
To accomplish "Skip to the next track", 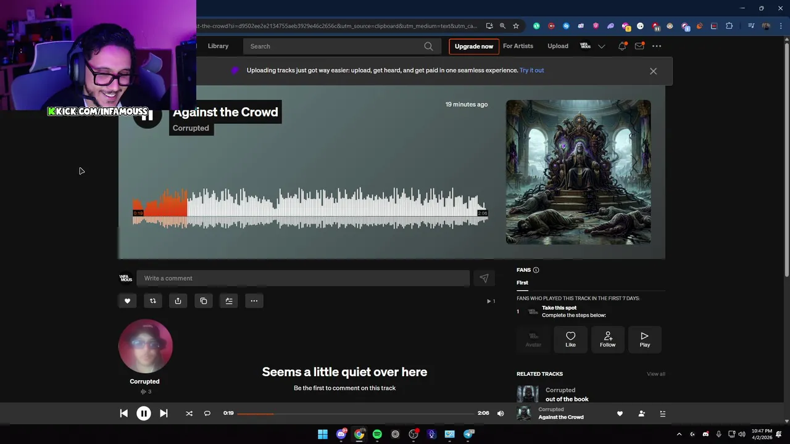I will [x=164, y=413].
